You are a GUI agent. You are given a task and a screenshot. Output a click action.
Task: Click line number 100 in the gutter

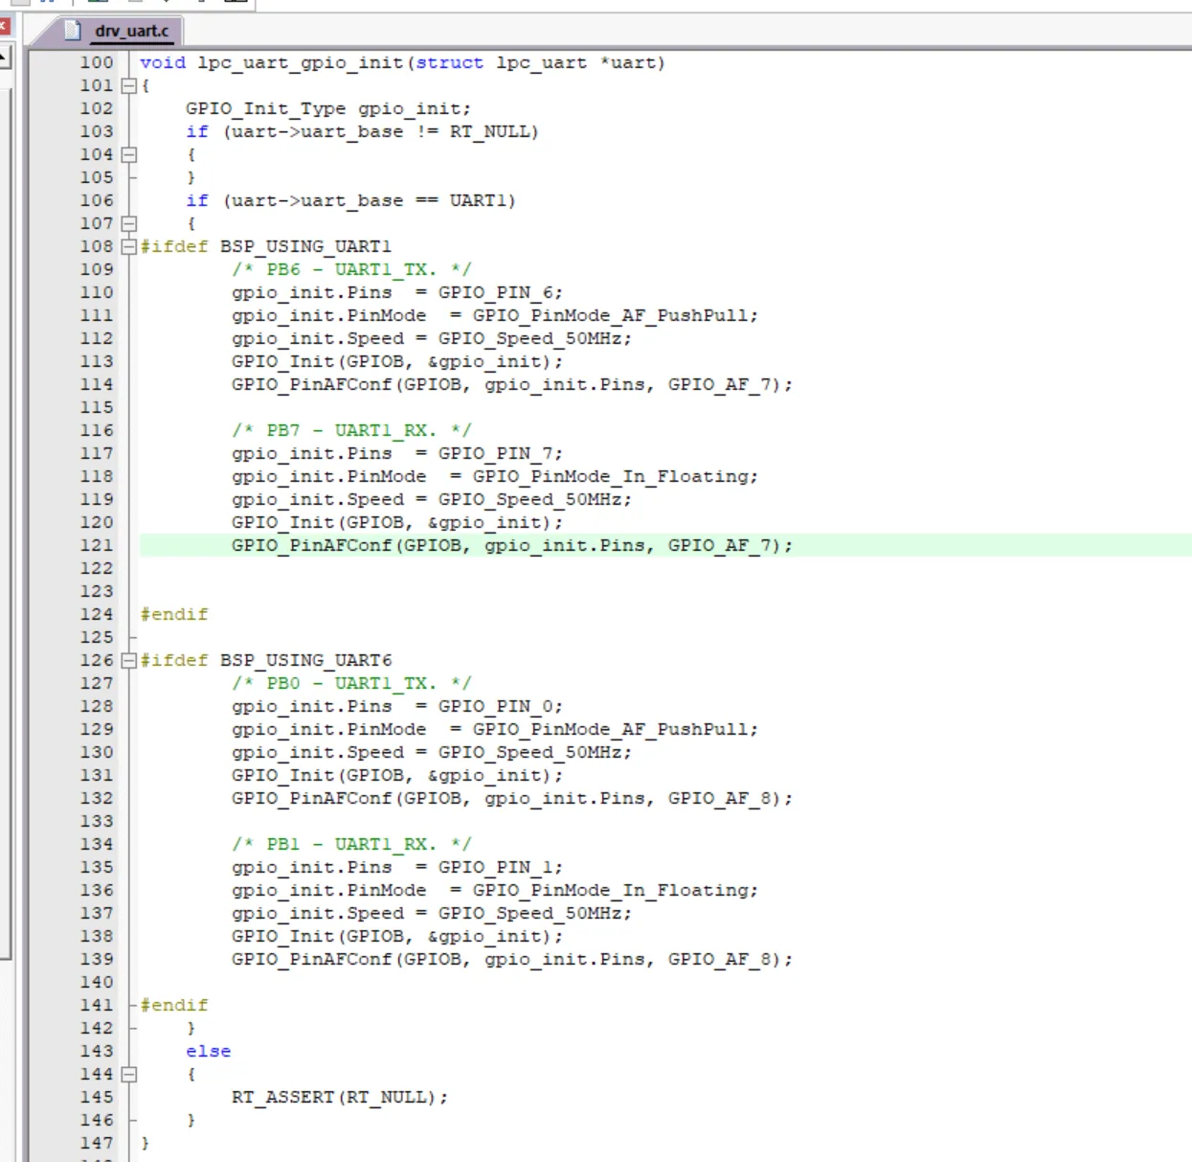pyautogui.click(x=97, y=62)
